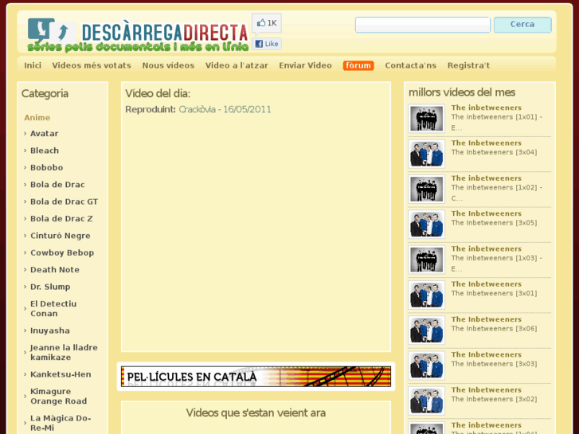Open title link above The inbetweeners [1x01]

[x=487, y=108]
